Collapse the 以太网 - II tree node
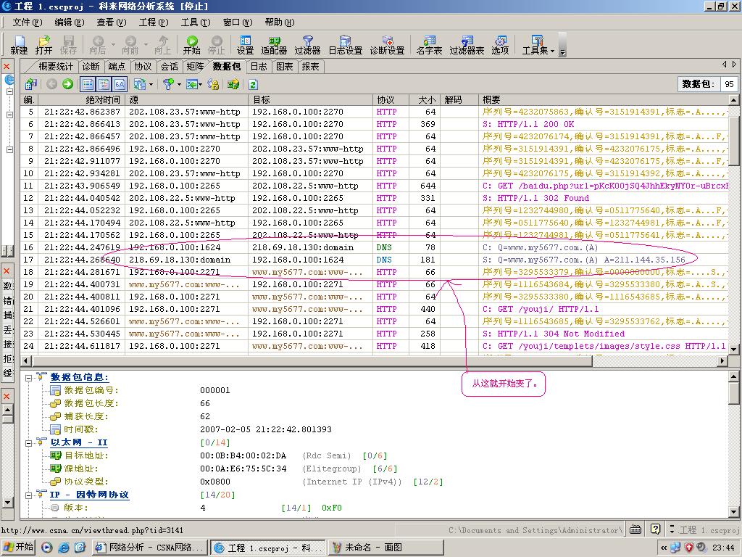The image size is (742, 557). [29, 442]
